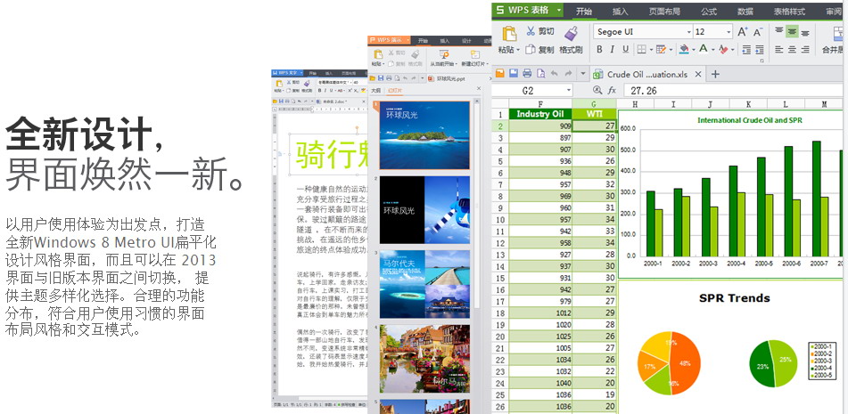Click the Print icon in spreadsheet quick toolbar

point(527,73)
